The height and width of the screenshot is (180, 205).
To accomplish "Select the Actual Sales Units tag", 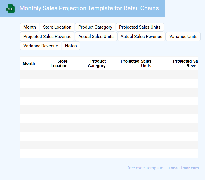I will [x=96, y=37].
